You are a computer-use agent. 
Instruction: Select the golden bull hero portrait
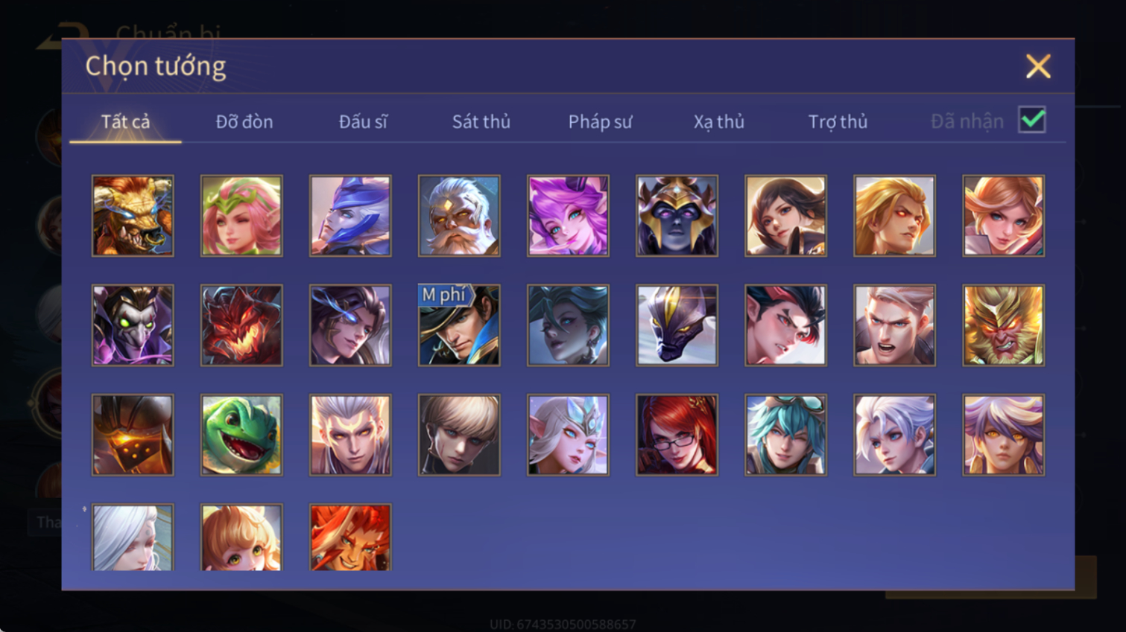pos(133,216)
